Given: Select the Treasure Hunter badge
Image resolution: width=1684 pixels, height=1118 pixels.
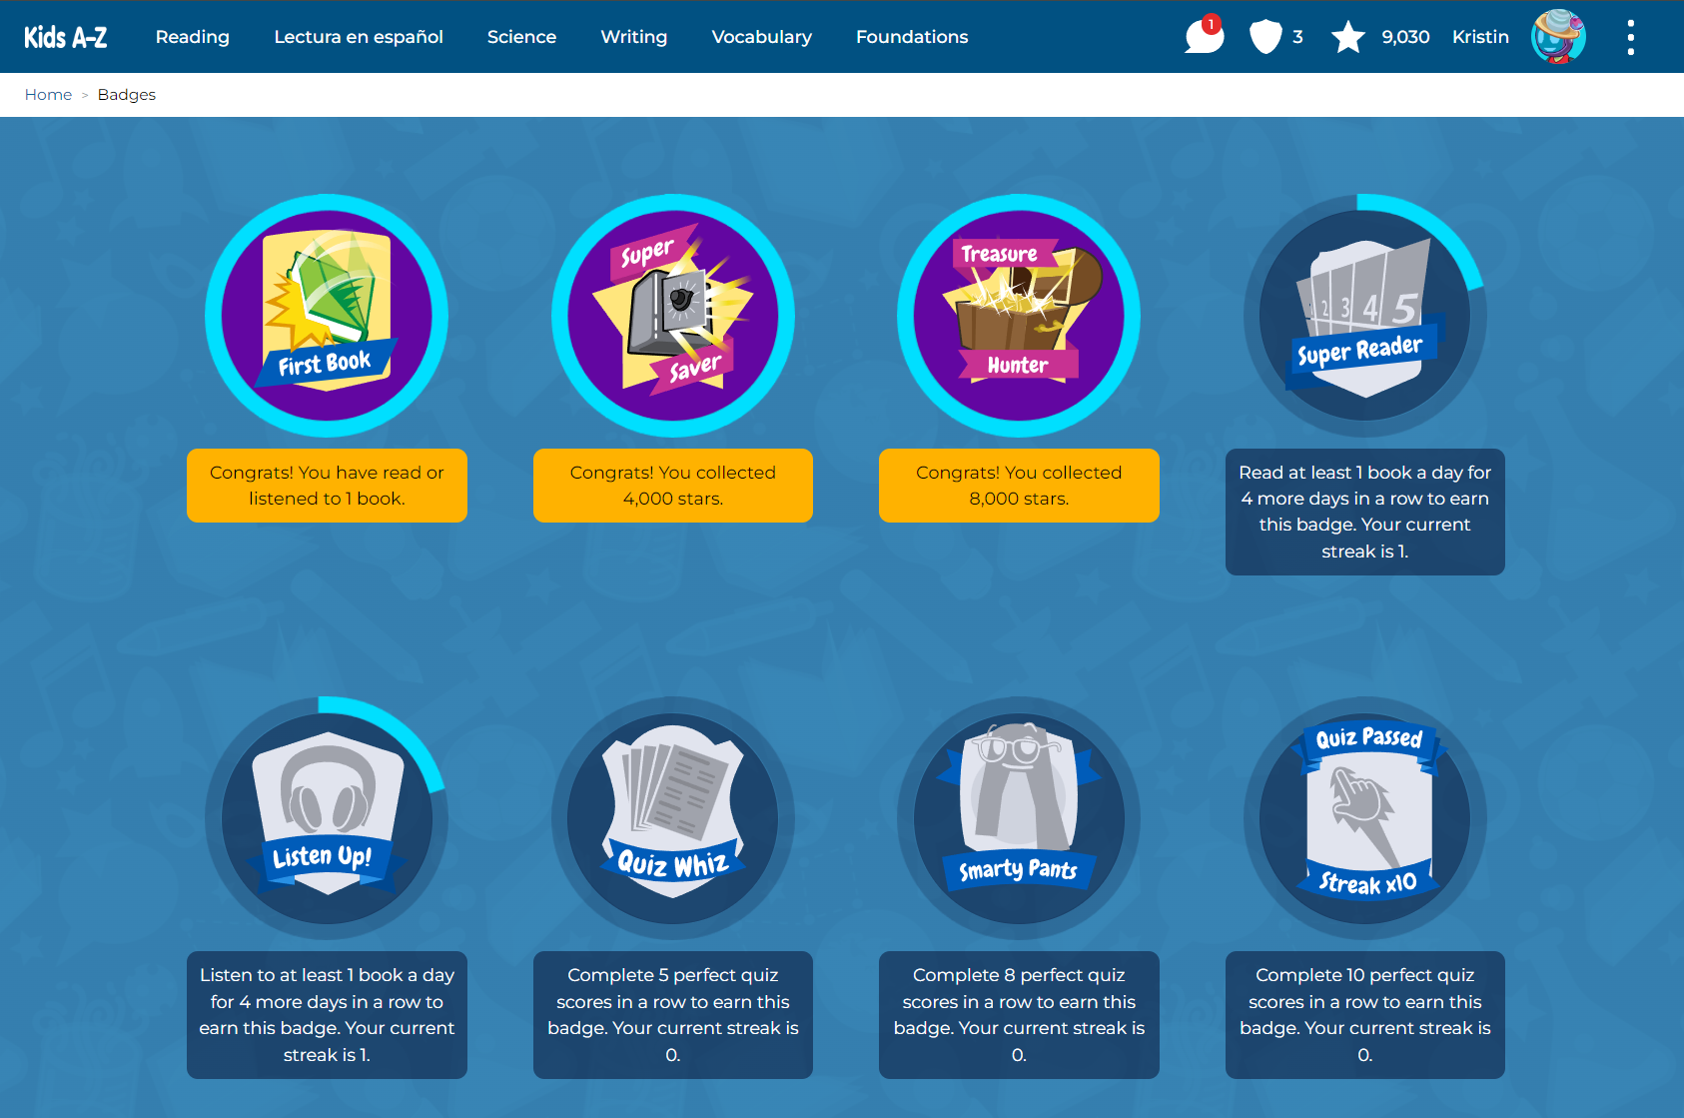Looking at the screenshot, I should 1019,316.
